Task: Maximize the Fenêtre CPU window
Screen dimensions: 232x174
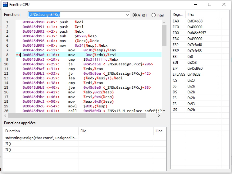Action: 209,4
